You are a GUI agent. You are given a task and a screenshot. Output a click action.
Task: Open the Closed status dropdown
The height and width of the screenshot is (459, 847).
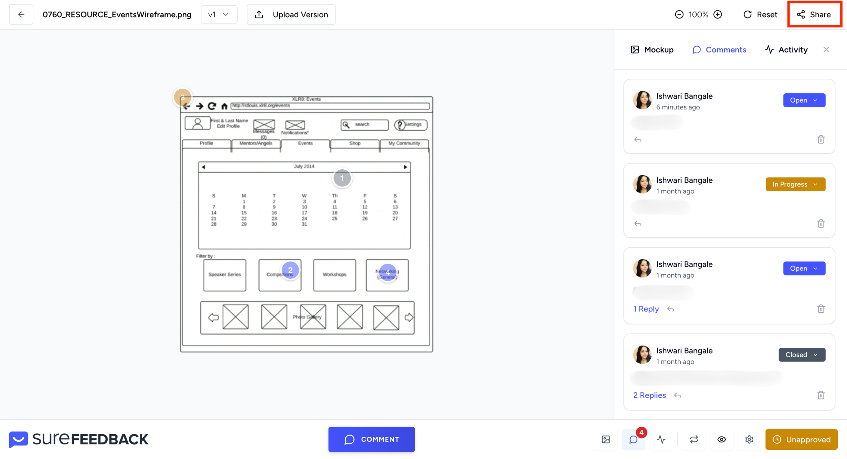[802, 355]
